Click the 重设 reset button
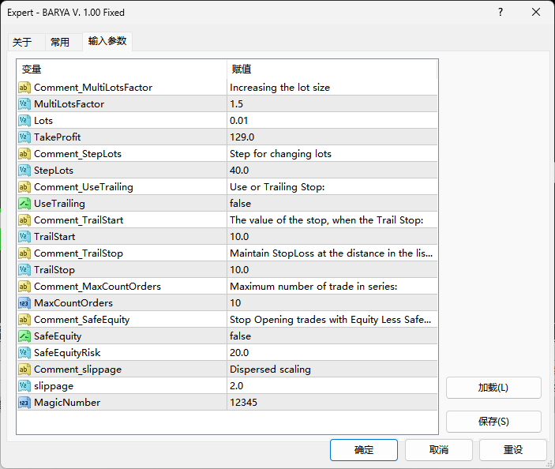 click(513, 450)
